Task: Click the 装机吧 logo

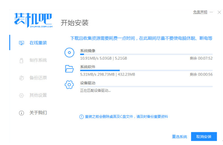Action: coord(33,20)
